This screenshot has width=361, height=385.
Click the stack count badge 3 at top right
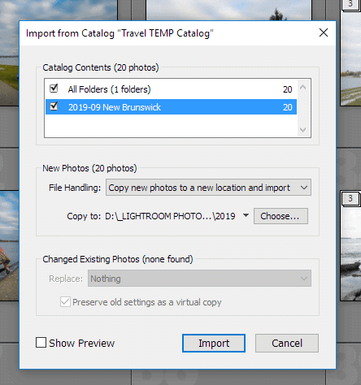coord(350,4)
